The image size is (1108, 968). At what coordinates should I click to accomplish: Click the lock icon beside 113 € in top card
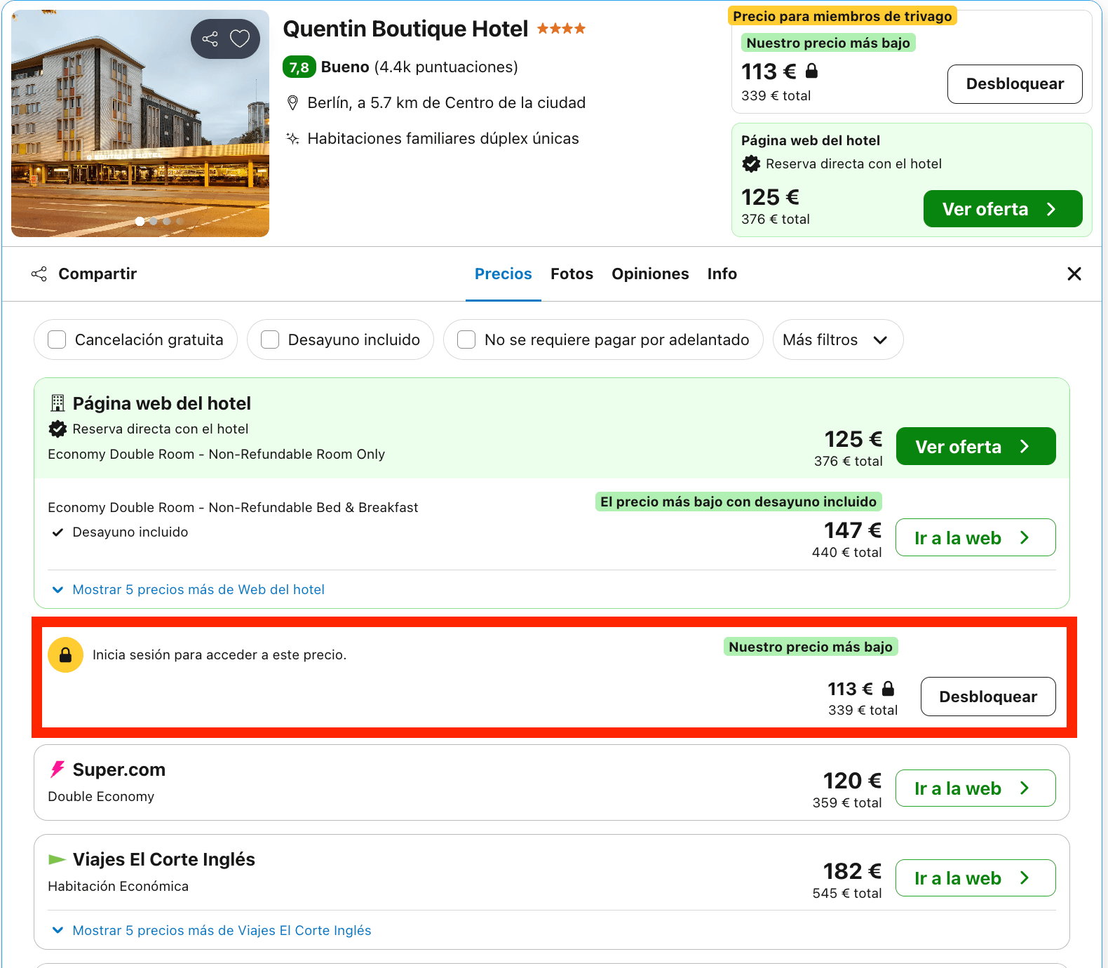coord(811,71)
